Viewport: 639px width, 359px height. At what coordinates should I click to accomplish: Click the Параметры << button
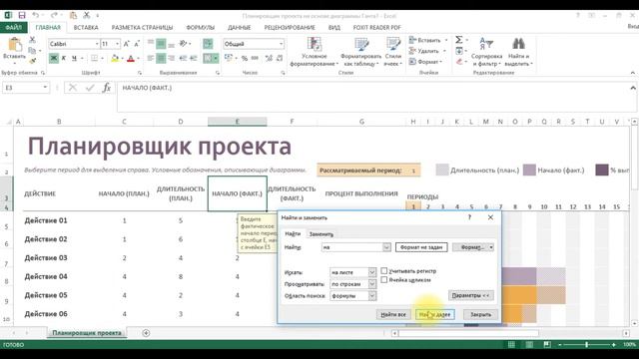pos(470,295)
